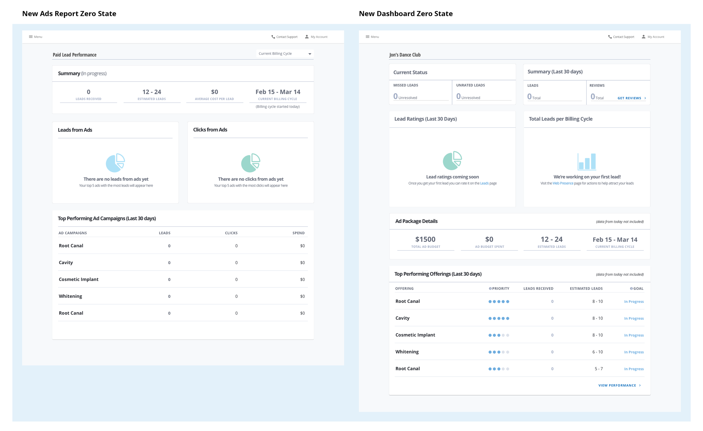Click LEADS RECEIVED value in Ads Report summary
Viewport: 703px width, 431px height.
click(x=89, y=92)
